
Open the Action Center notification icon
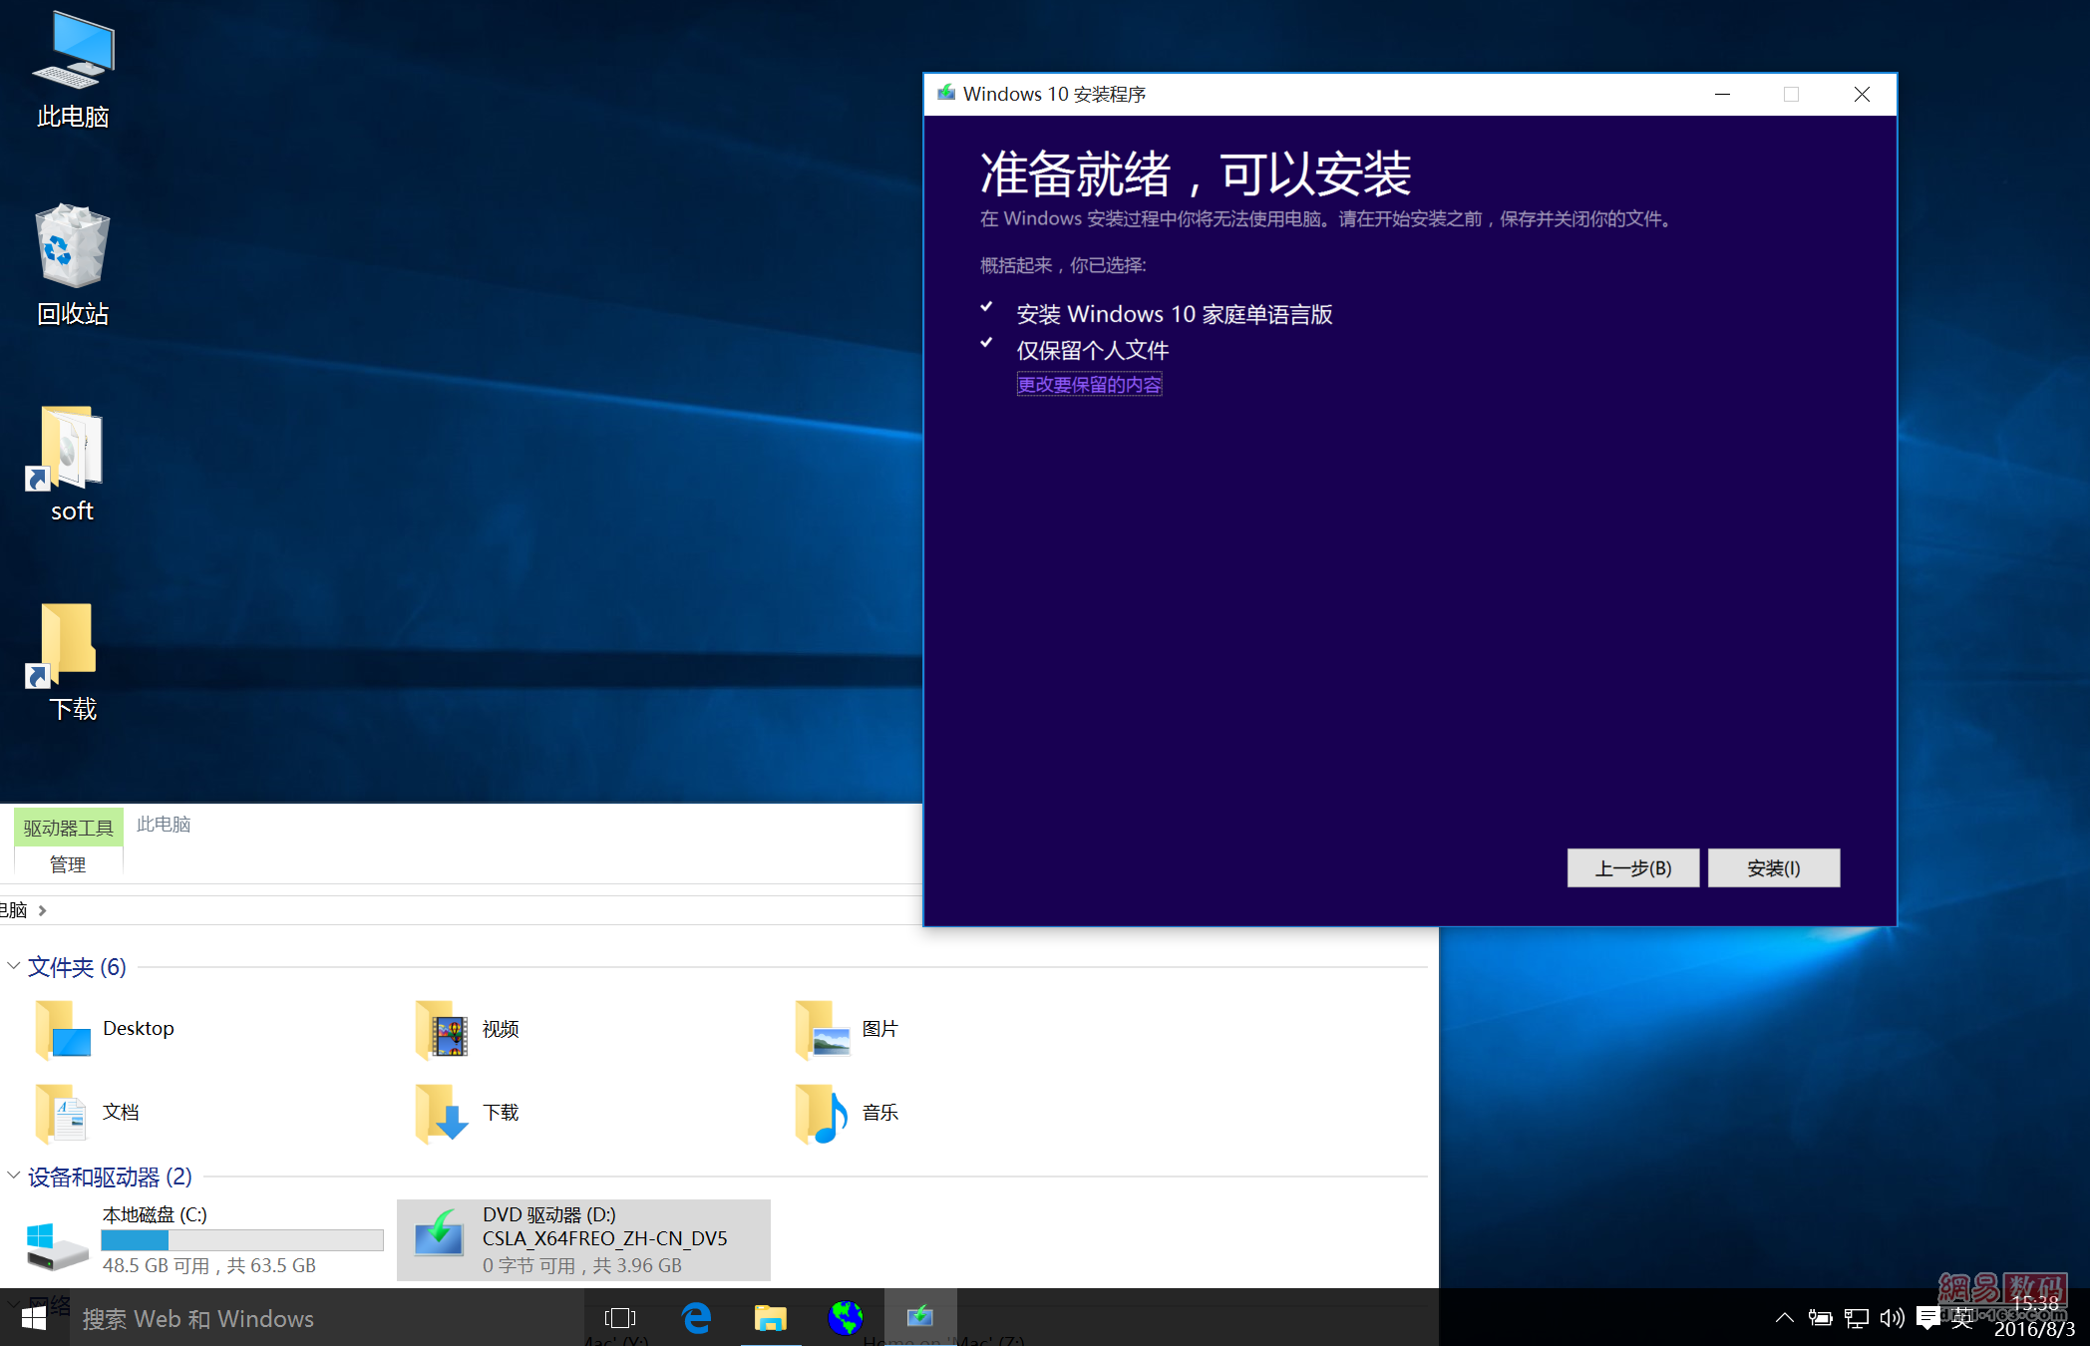pos(1928,1318)
